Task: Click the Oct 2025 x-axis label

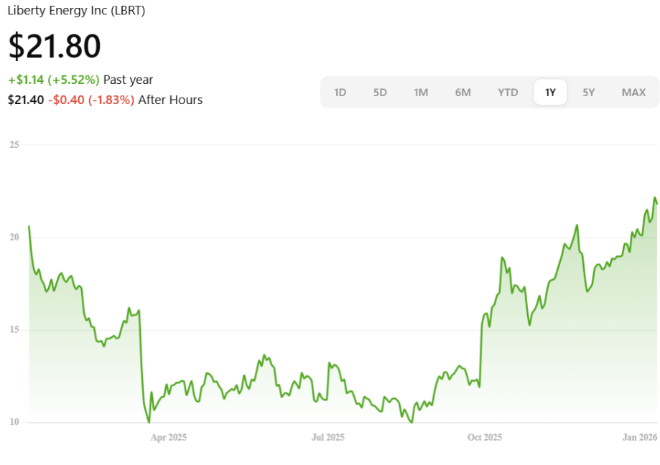Action: tap(485, 437)
